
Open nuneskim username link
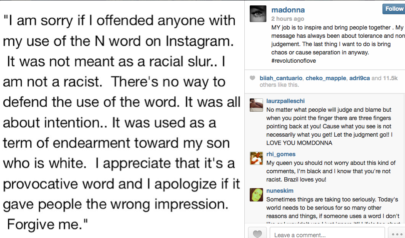point(280,191)
